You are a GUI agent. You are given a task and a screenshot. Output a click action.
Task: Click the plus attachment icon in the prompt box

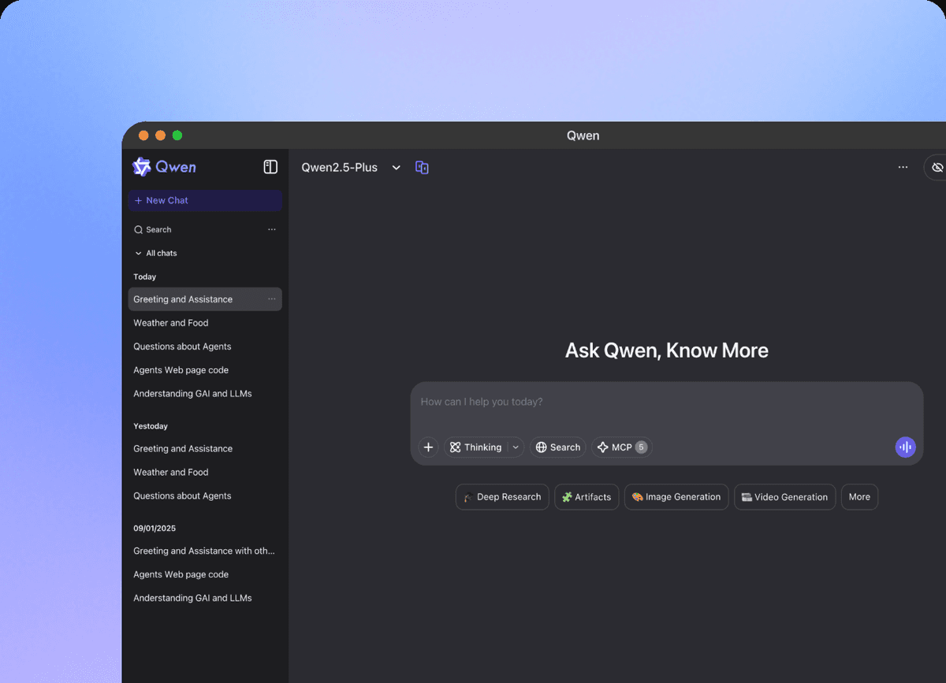pos(428,447)
